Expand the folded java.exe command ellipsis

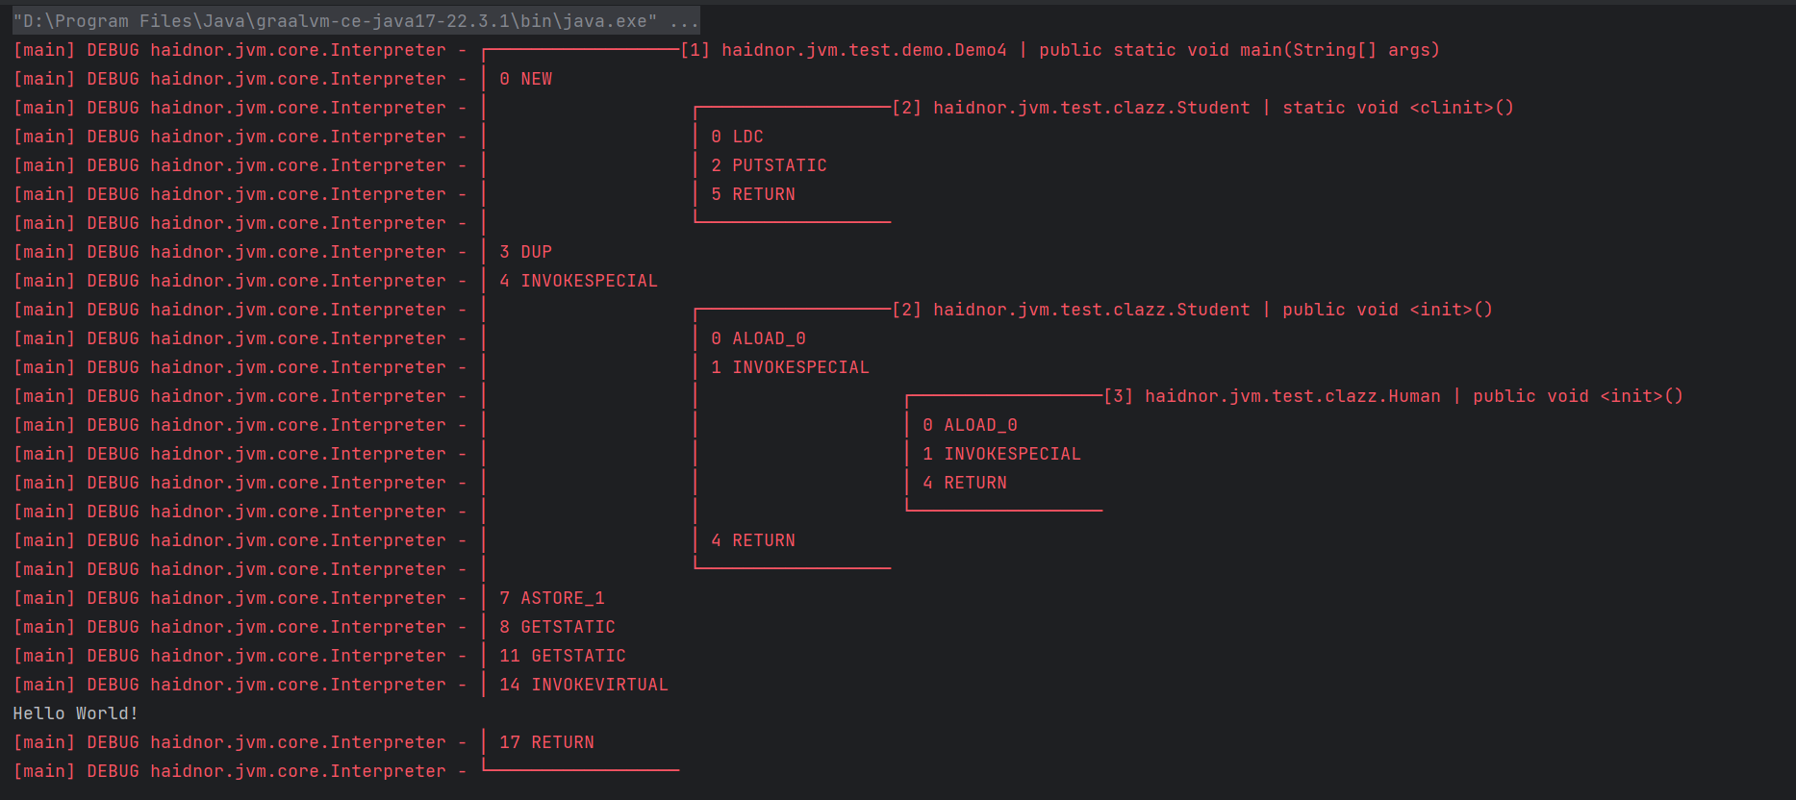pos(684,21)
